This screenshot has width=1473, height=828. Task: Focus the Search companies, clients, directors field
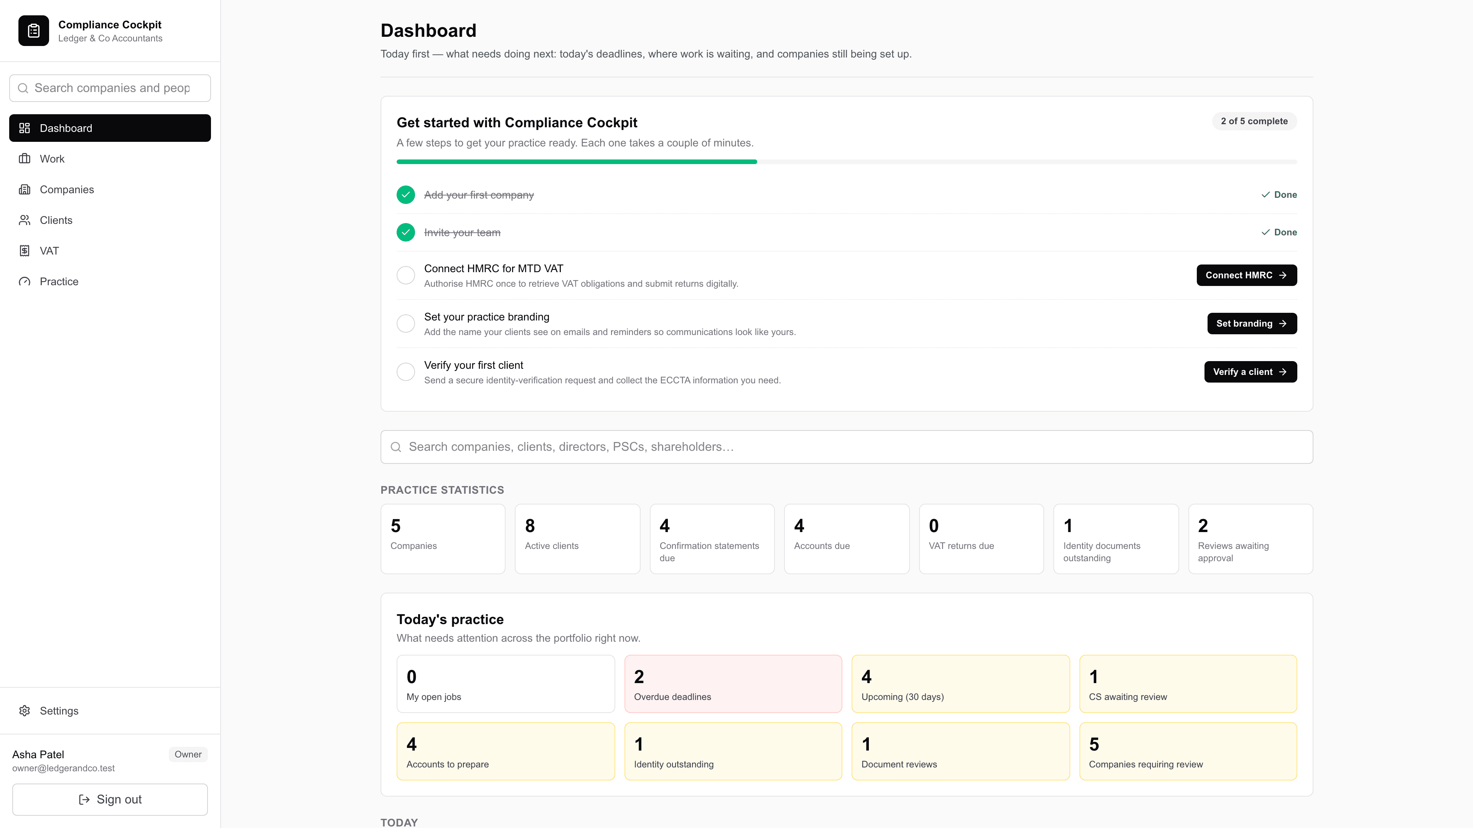(847, 447)
